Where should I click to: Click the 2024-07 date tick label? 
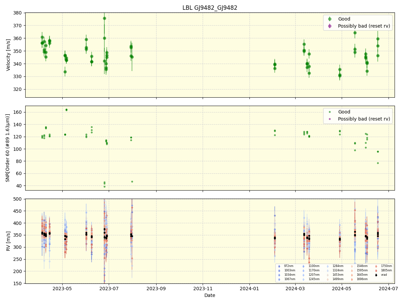(389, 289)
